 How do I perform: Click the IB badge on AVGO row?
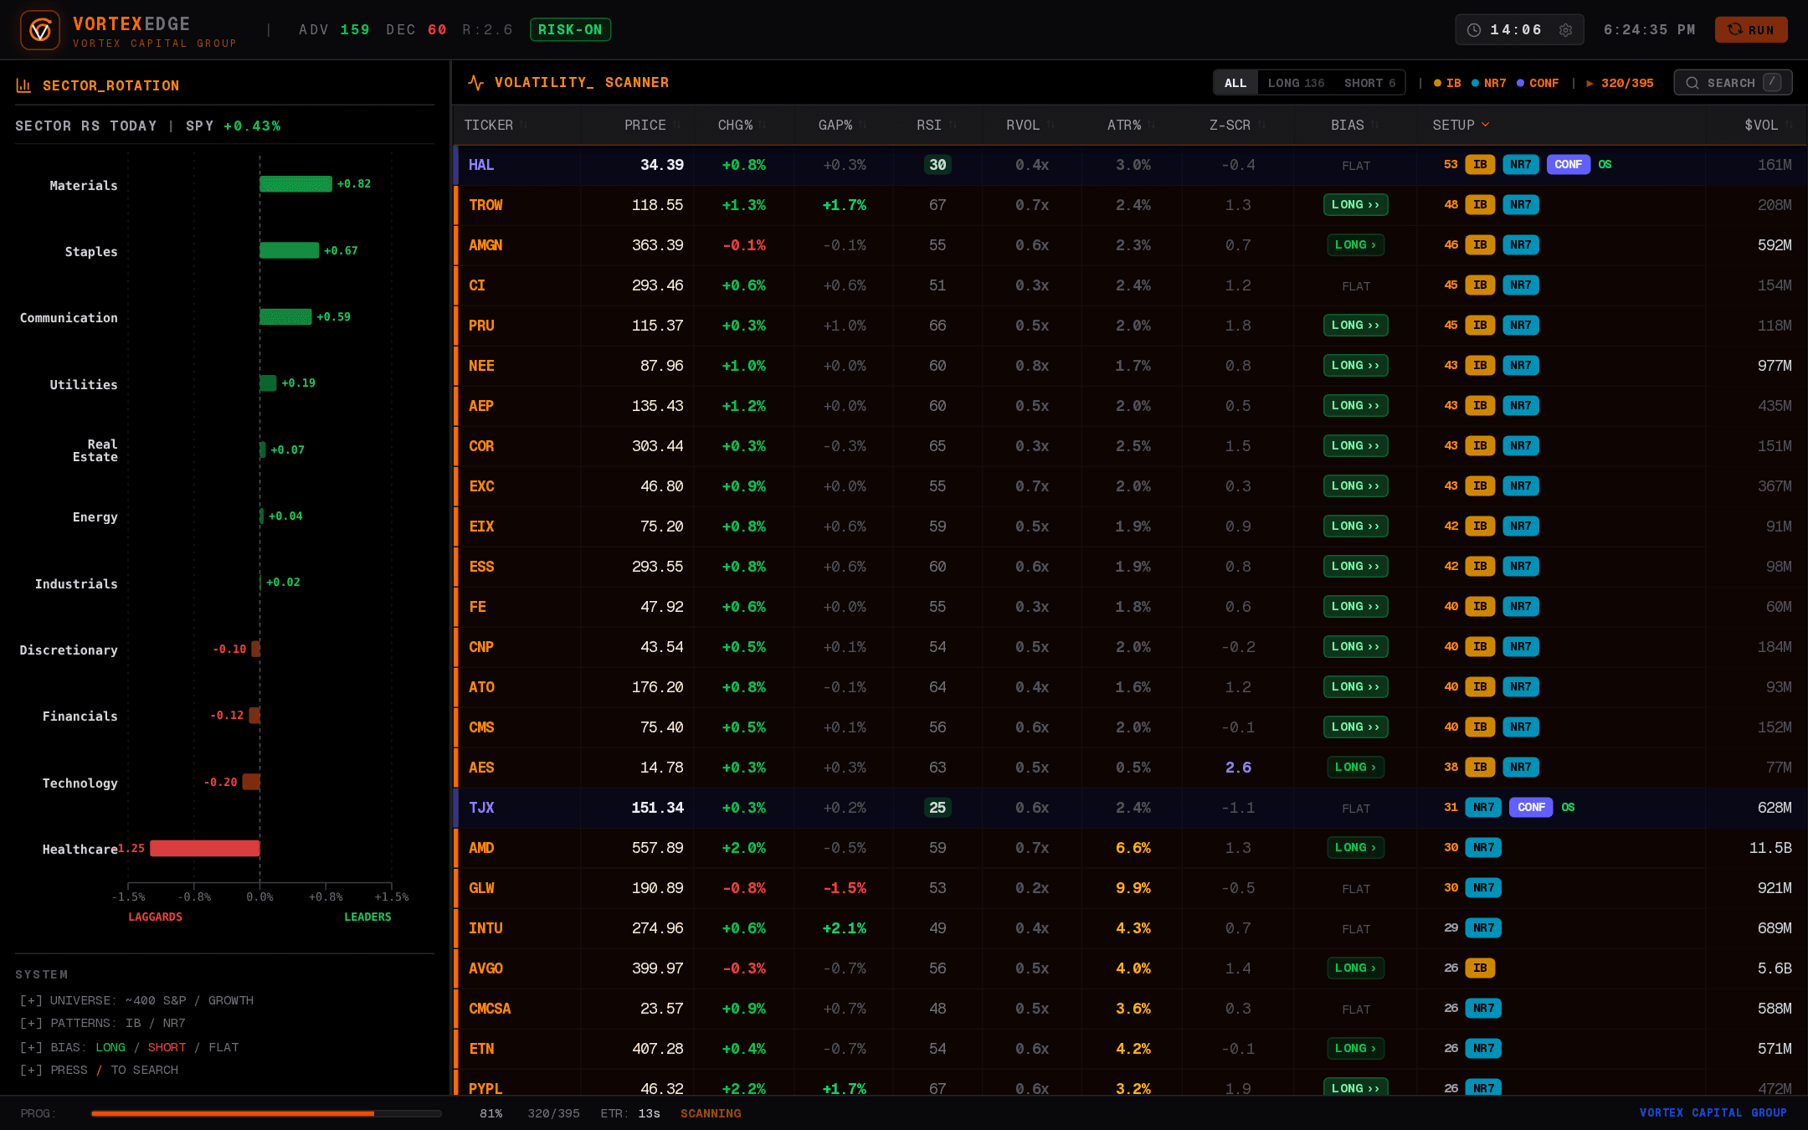[1480, 968]
